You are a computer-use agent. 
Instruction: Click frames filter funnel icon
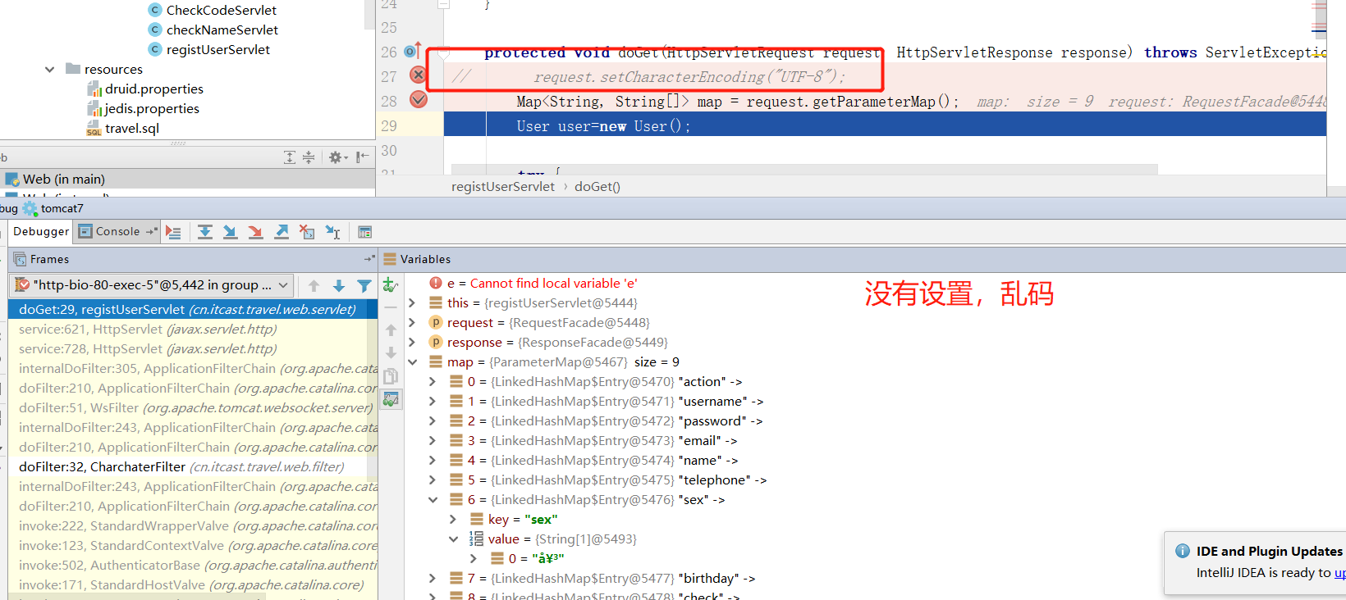pyautogui.click(x=364, y=285)
